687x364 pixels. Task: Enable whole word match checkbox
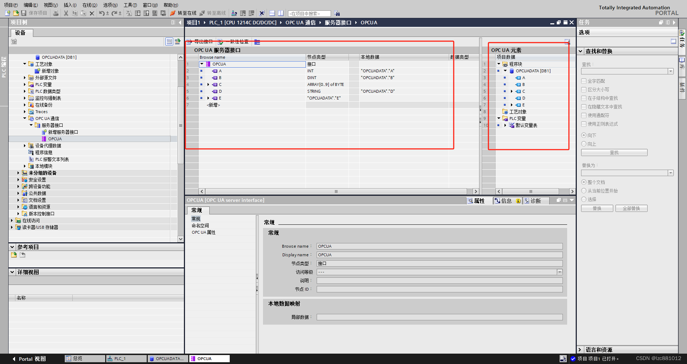click(584, 81)
